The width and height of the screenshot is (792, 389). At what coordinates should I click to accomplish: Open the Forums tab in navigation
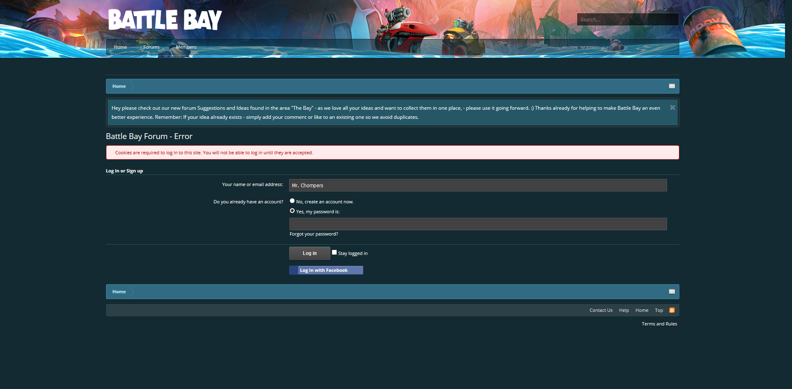[151, 47]
